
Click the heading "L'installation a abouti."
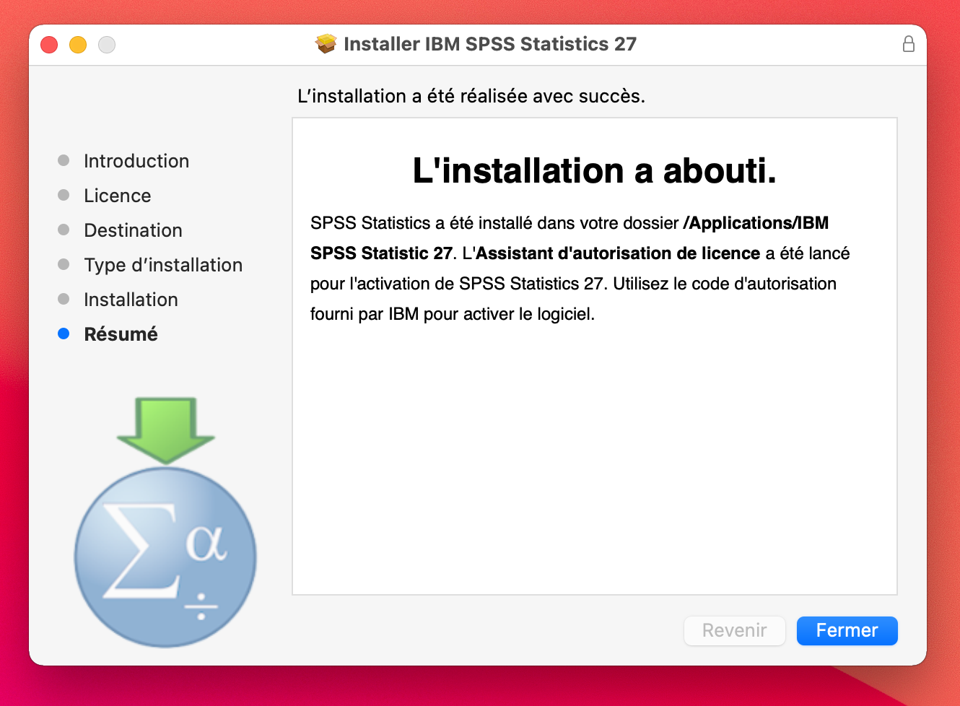click(594, 171)
